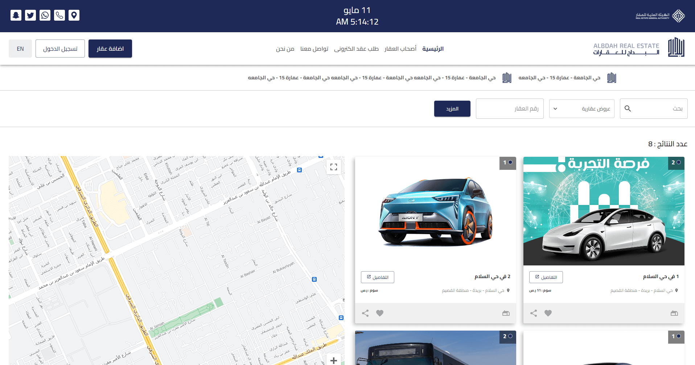Open the Snapchat social icon

(16, 15)
